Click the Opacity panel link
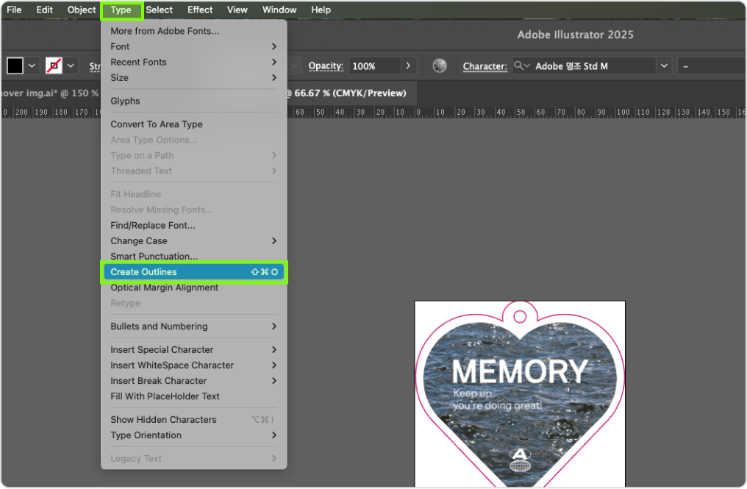747x489 pixels. 326,66
